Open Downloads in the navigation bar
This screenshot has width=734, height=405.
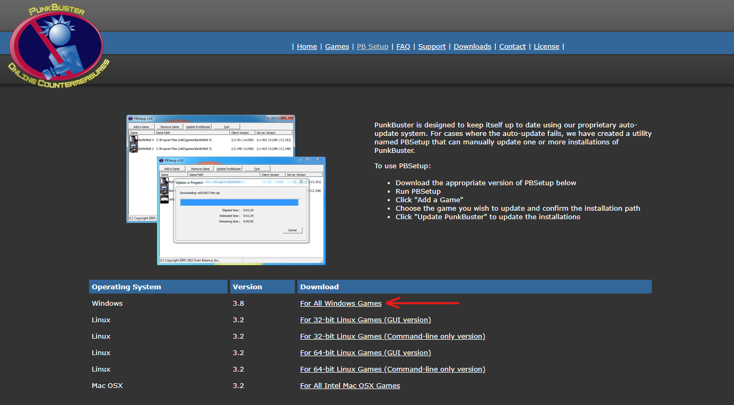[472, 47]
